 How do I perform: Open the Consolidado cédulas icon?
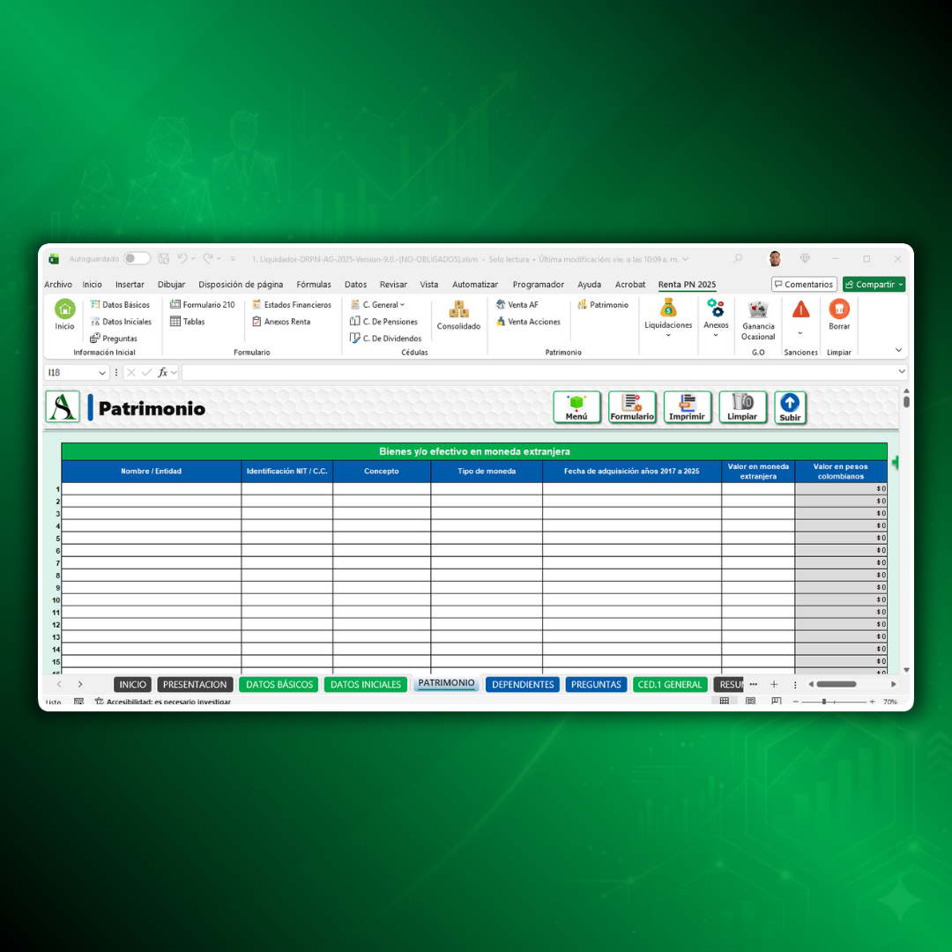coord(458,310)
